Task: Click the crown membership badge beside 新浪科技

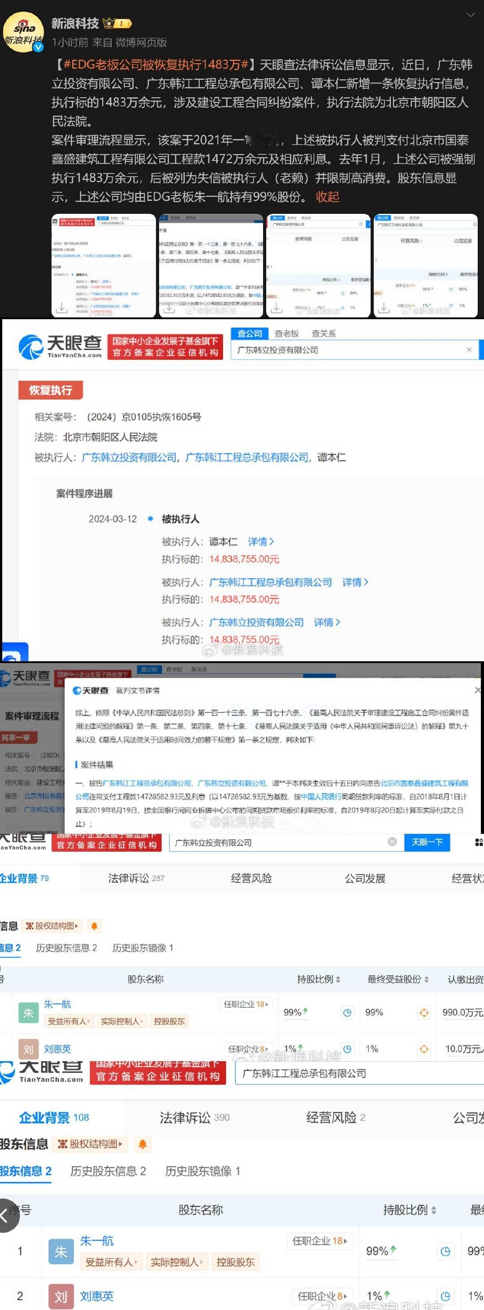Action: 117,23
